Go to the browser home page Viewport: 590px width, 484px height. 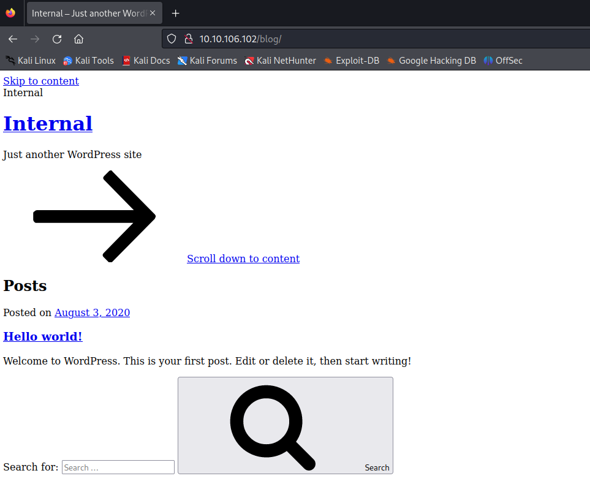pos(78,39)
